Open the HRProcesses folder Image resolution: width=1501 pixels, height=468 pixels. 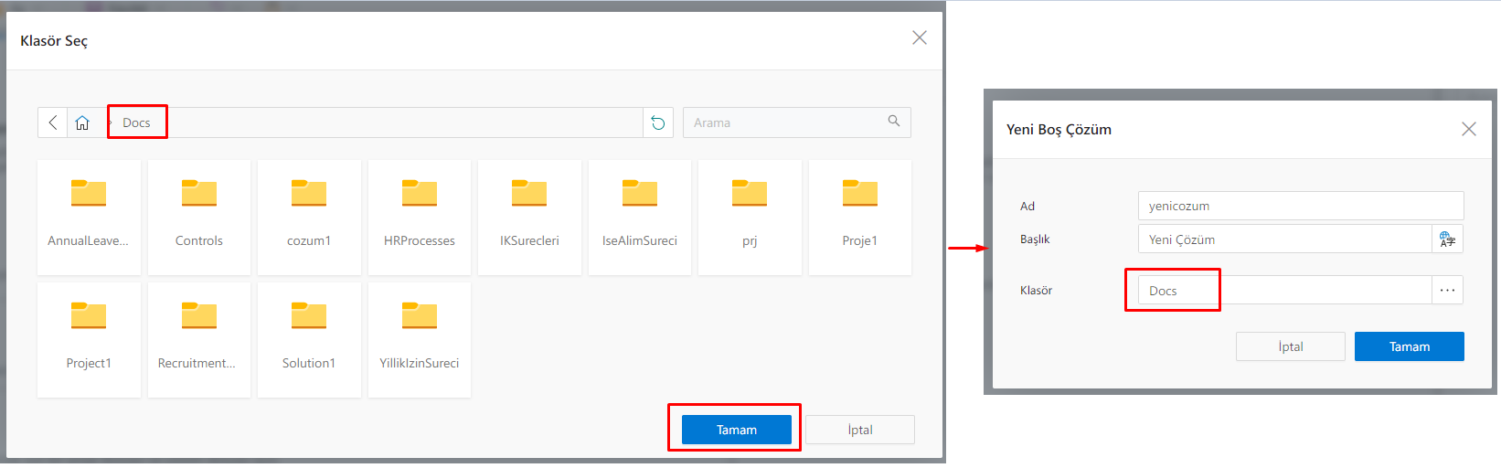[420, 217]
